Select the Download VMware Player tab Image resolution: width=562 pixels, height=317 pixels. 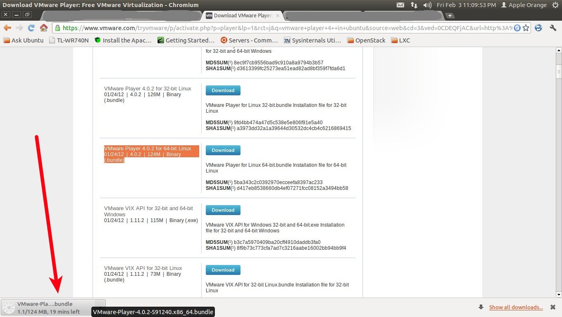[243, 16]
